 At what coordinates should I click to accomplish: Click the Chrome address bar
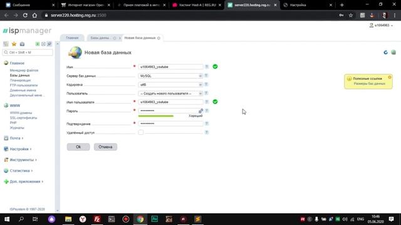189,15
